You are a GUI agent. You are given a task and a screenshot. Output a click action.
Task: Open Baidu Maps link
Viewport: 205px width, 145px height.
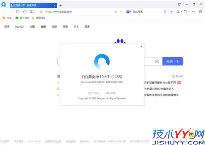pyautogui.click(x=32, y=27)
